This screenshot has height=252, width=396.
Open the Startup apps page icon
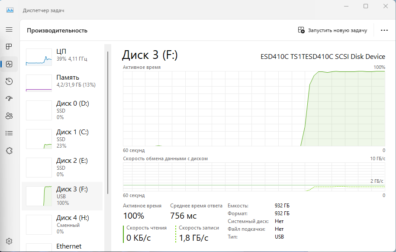pos(9,99)
